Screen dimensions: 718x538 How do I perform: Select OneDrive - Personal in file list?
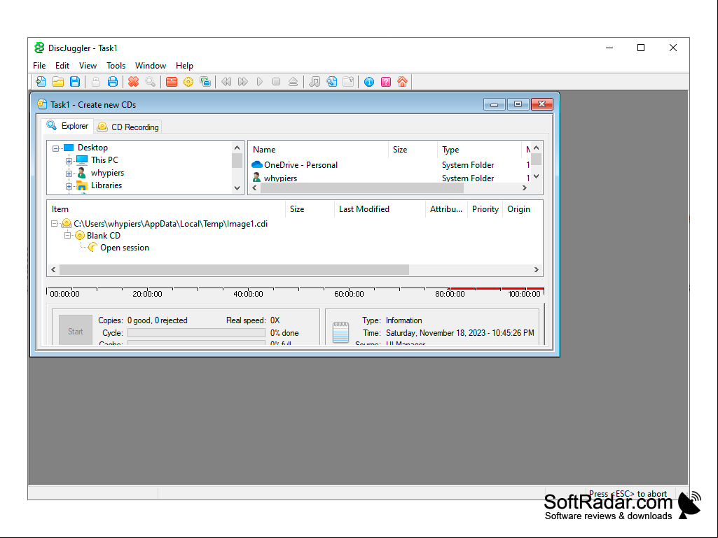click(x=301, y=164)
